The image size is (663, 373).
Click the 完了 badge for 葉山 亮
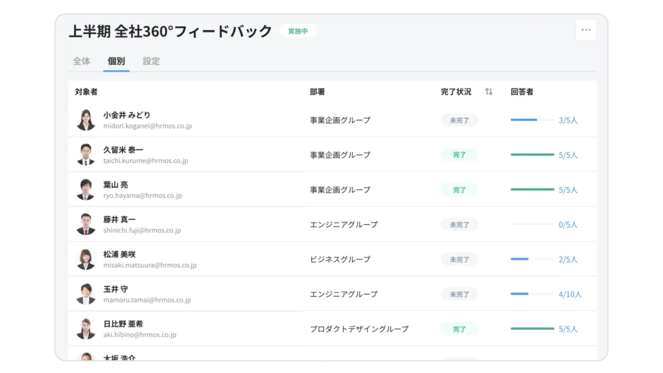459,189
